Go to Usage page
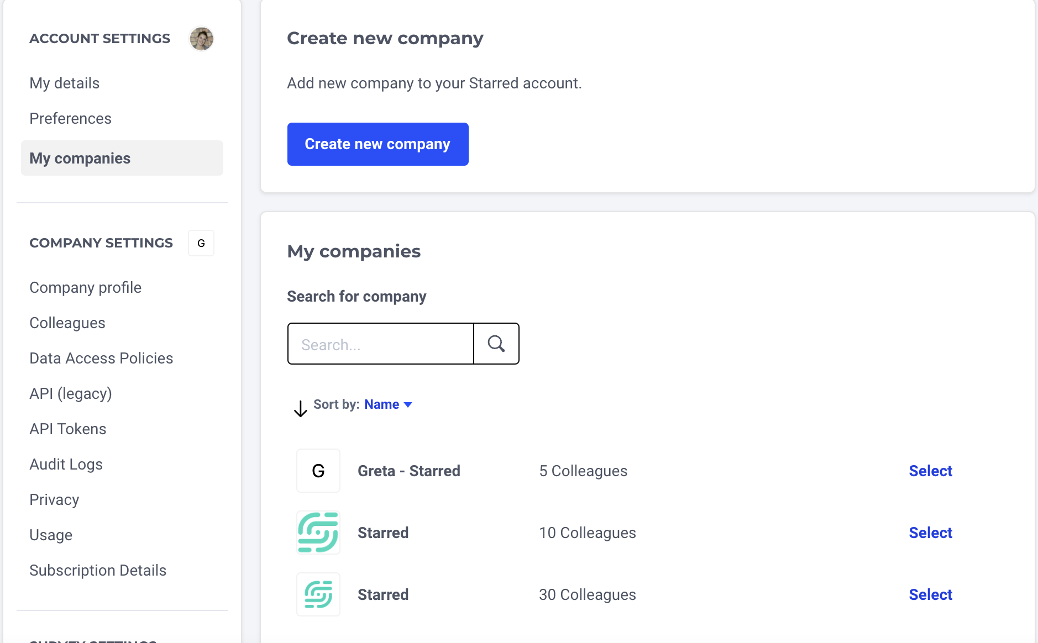1038x643 pixels. tap(51, 535)
